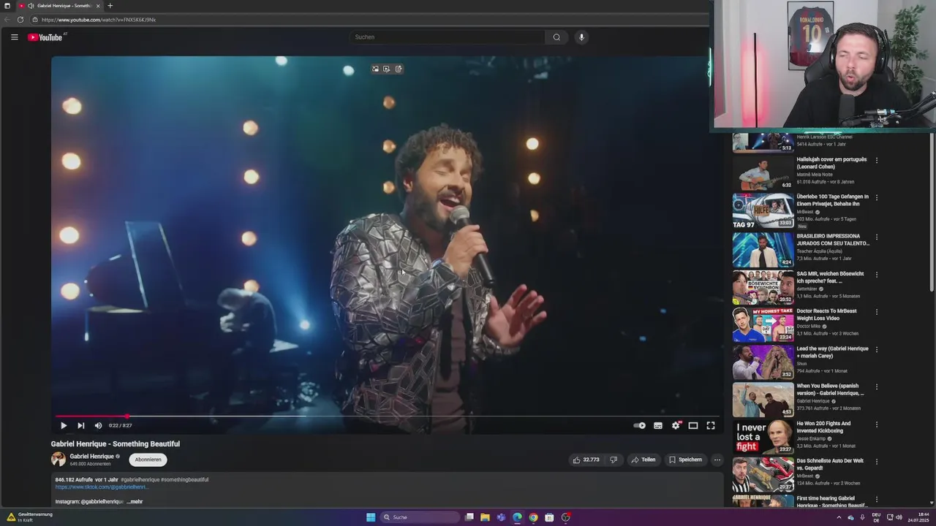Image resolution: width=936 pixels, height=526 pixels.
Task: Dislike the video thumbs-down button
Action: tap(614, 460)
